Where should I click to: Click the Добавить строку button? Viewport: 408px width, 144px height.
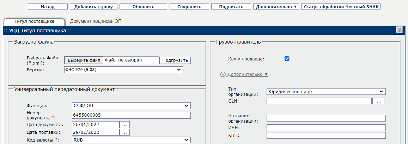(x=93, y=7)
